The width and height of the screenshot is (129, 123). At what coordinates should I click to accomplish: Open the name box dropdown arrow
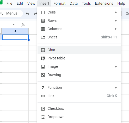coord(14,24)
